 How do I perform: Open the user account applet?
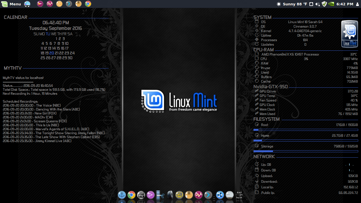tap(358, 4)
